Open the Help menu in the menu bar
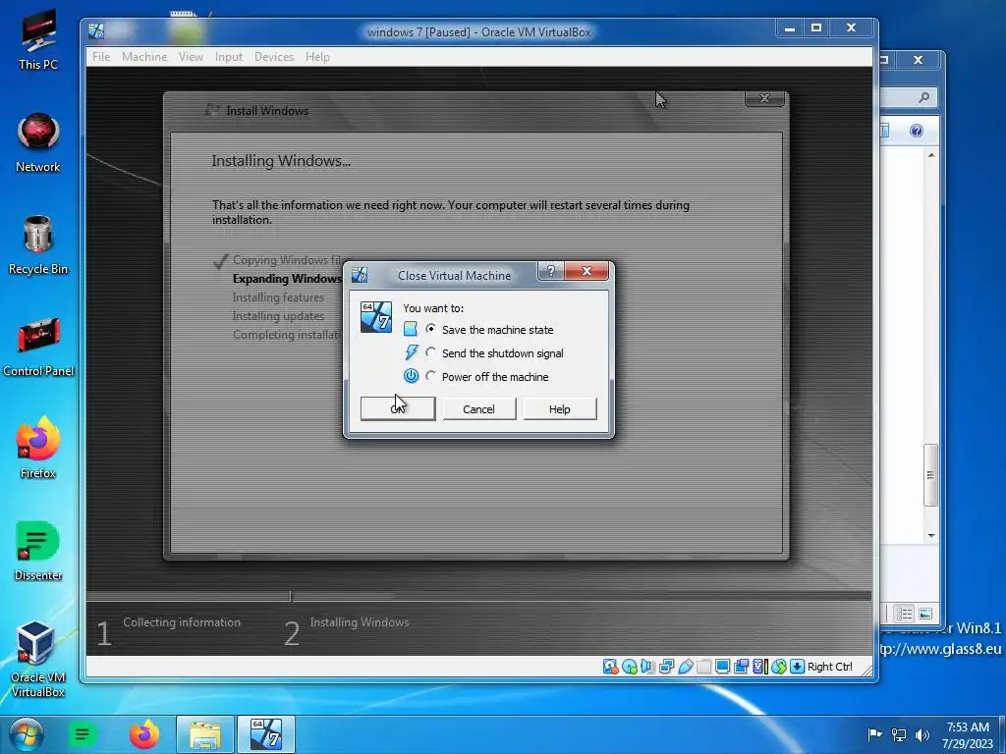This screenshot has height=754, width=1006. [x=317, y=57]
